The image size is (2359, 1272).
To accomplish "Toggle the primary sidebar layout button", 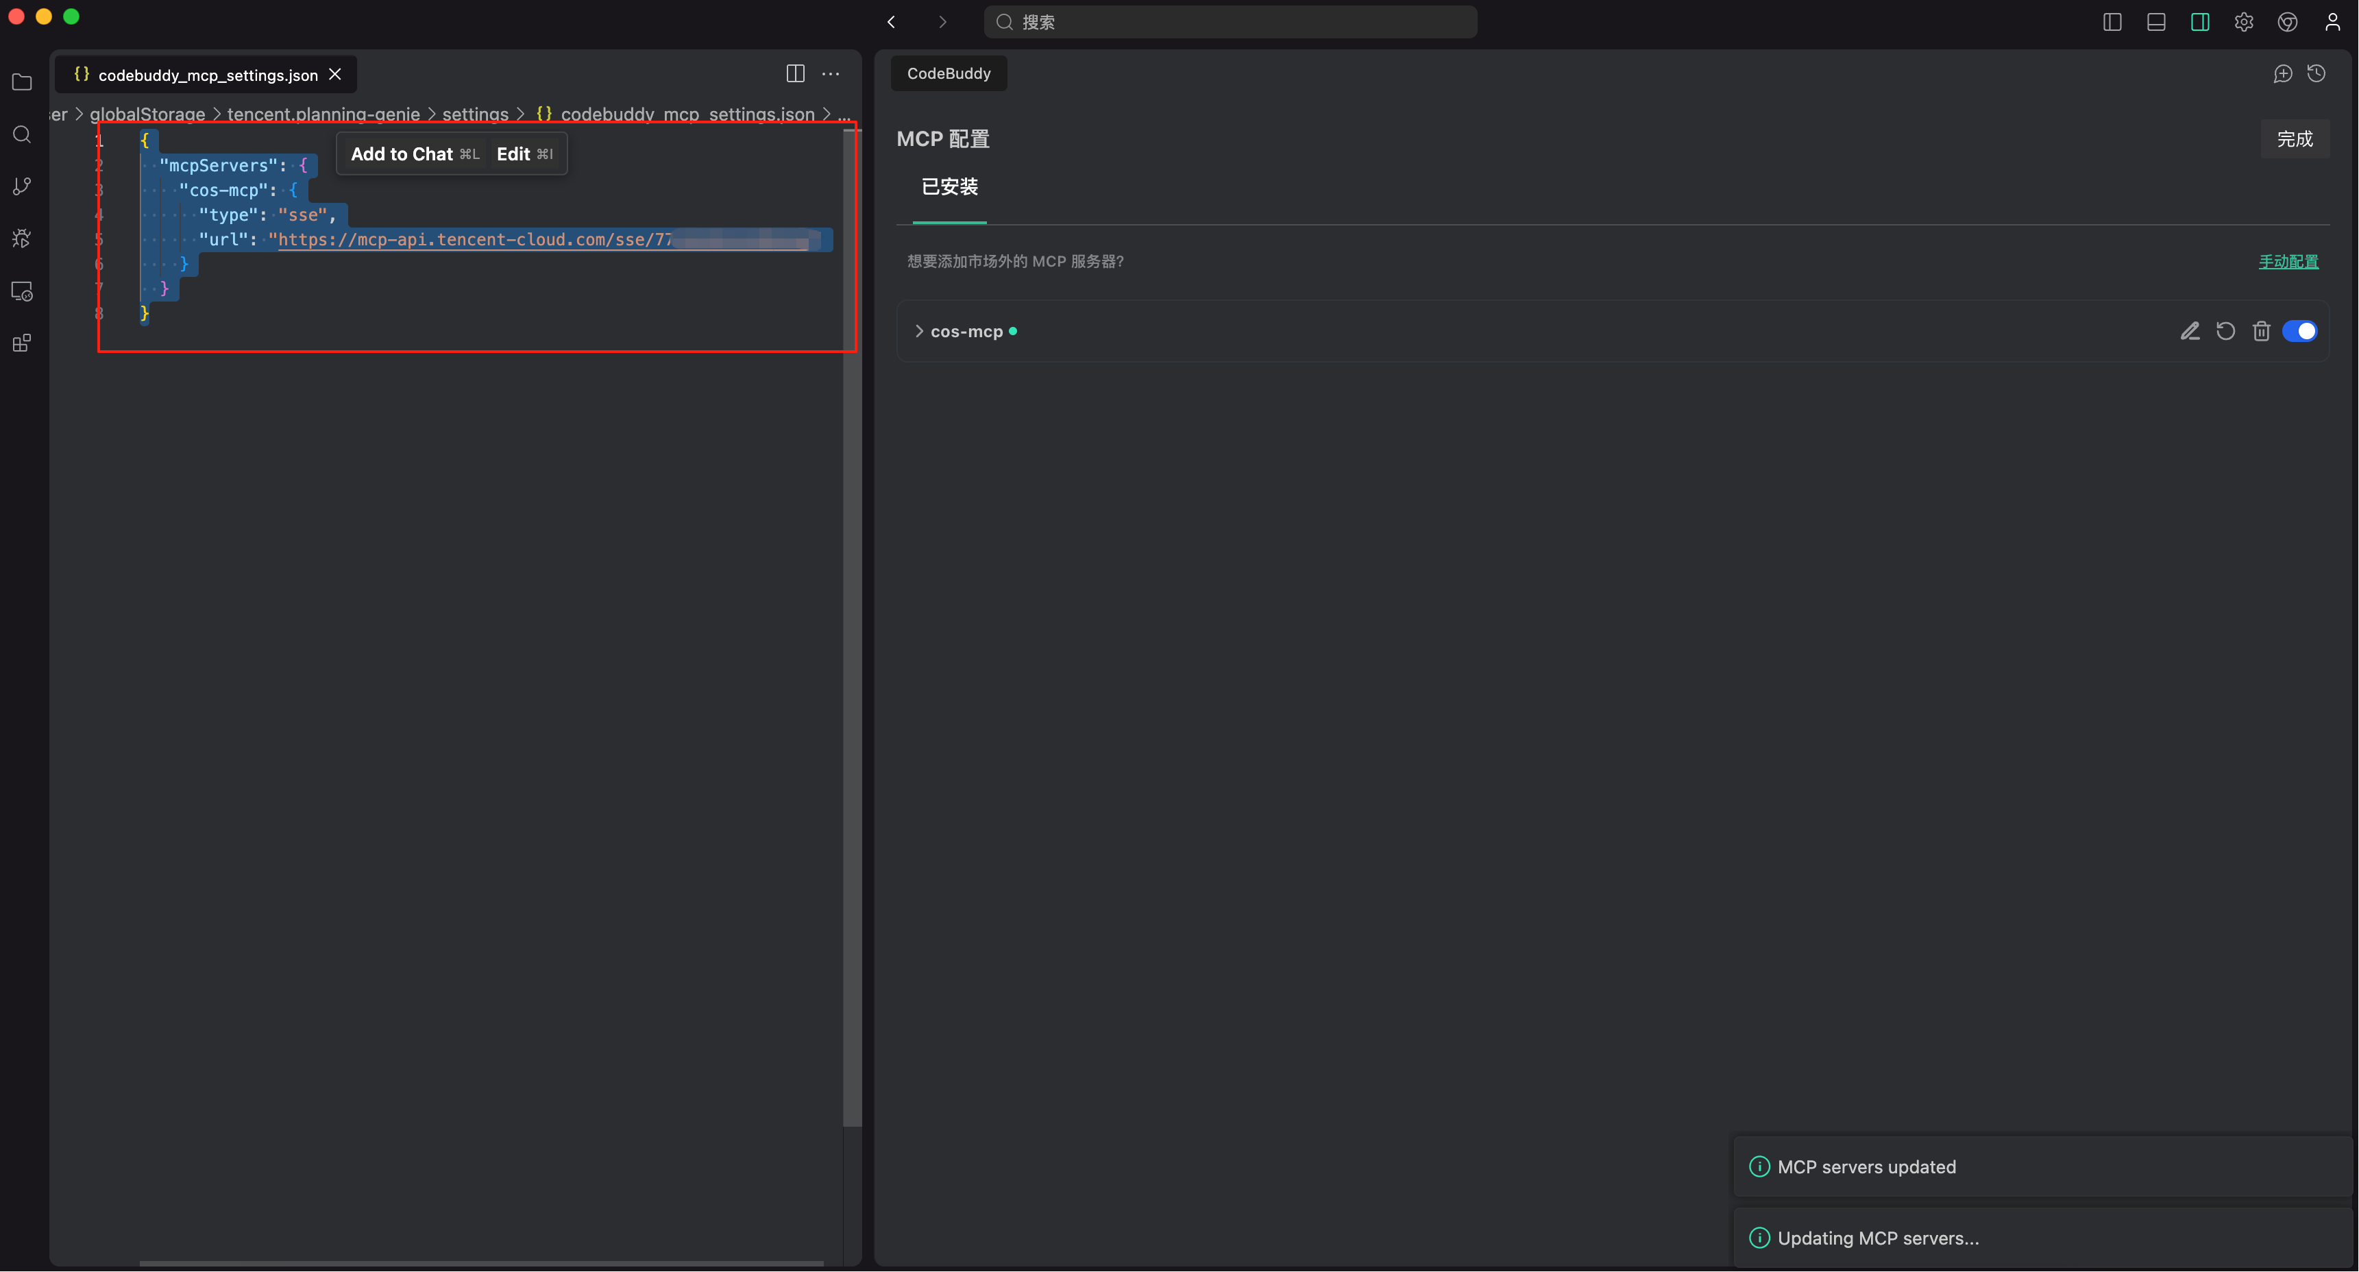I will (x=2112, y=22).
